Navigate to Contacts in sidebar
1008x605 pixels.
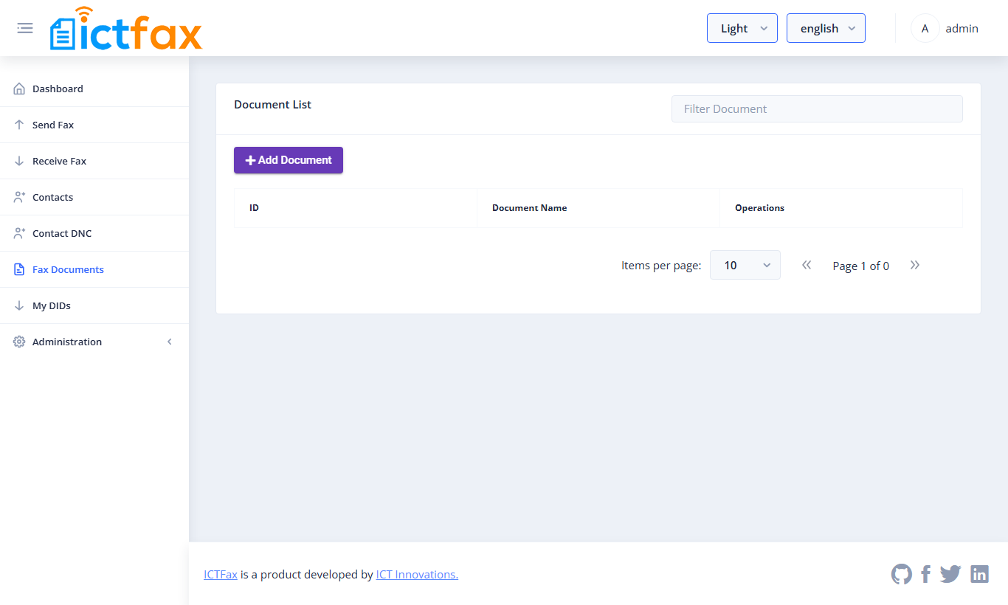point(94,197)
